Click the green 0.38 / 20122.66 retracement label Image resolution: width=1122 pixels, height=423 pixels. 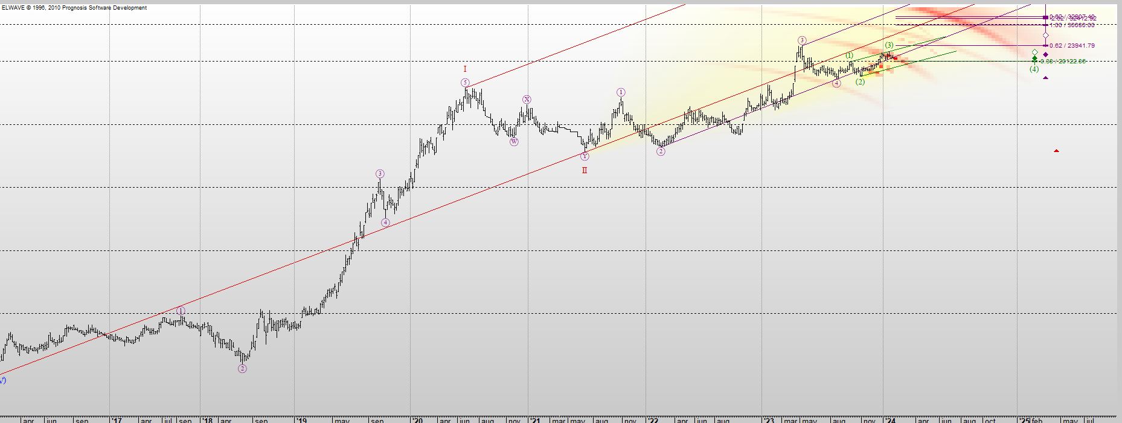point(1063,61)
